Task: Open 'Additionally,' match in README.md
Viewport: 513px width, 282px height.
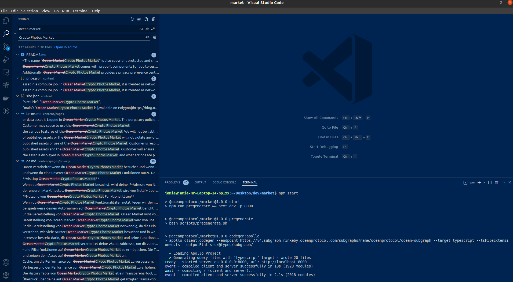Action: [91, 72]
